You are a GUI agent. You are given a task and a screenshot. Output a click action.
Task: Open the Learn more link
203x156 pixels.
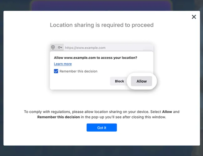coord(63,64)
